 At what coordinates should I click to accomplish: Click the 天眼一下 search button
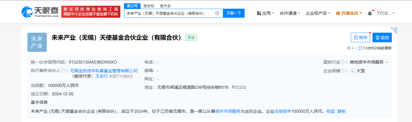(234, 13)
